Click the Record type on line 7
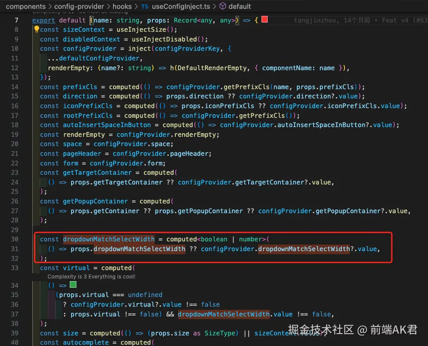Image resolution: width=428 pixels, height=346 pixels. click(186, 20)
